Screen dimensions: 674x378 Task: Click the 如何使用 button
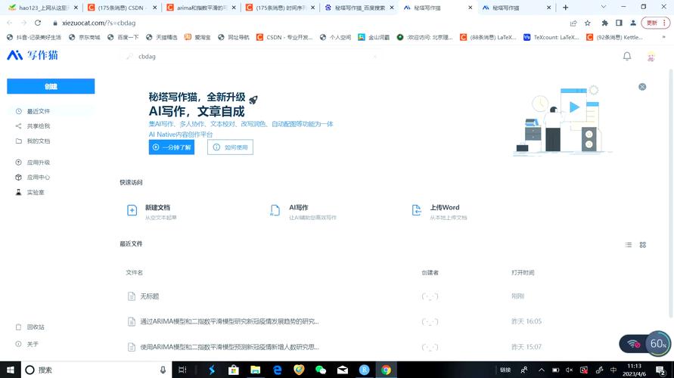[x=230, y=147]
